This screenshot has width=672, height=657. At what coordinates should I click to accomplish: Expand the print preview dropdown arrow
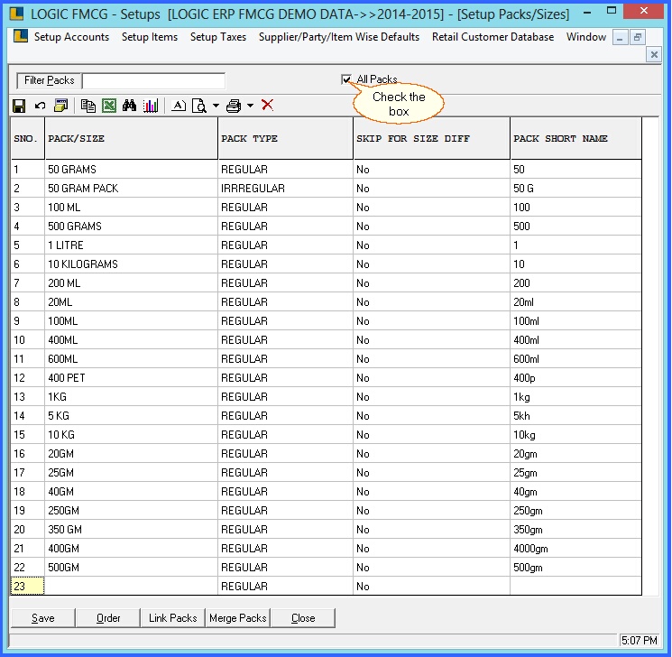216,106
